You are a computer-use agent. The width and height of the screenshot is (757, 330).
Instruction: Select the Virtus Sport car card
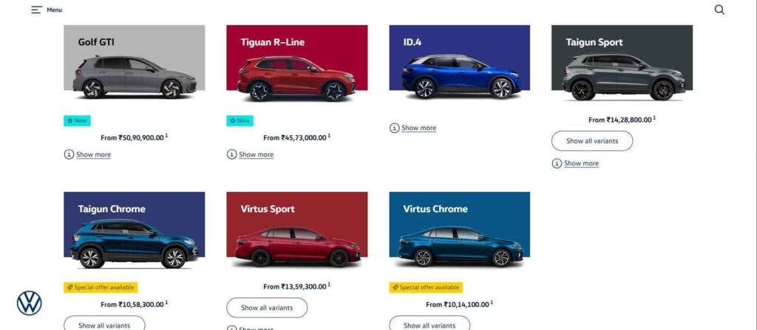(x=297, y=230)
